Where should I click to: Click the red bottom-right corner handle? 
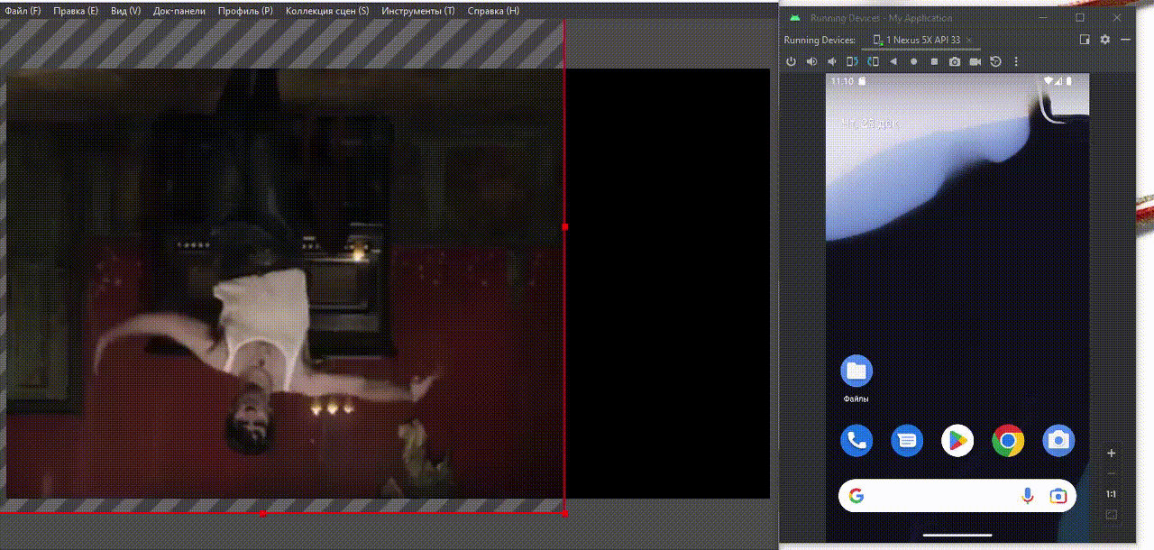[565, 513]
